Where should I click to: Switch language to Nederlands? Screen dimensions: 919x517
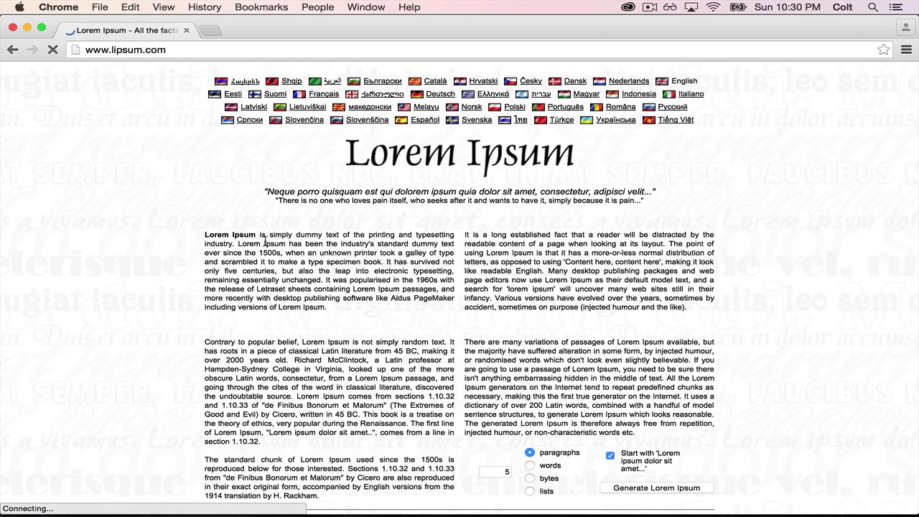point(629,81)
